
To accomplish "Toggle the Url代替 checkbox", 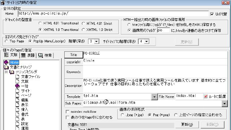I will (x=212, y=14).
